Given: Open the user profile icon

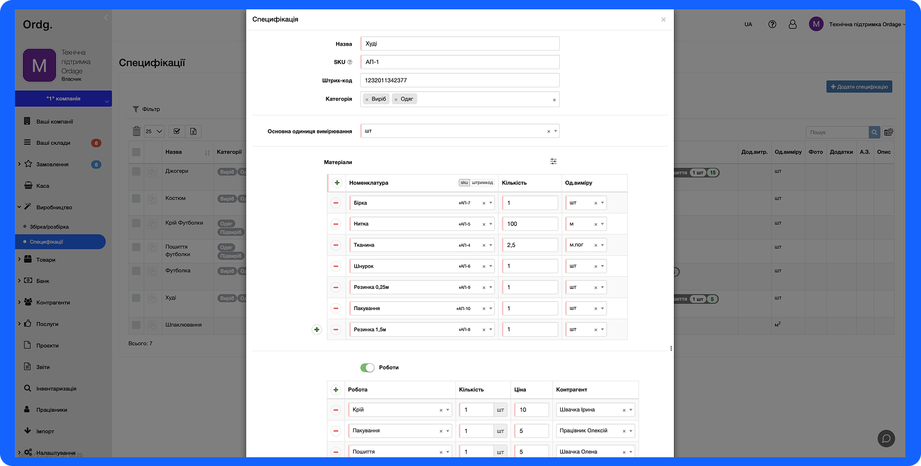Looking at the screenshot, I should [792, 24].
